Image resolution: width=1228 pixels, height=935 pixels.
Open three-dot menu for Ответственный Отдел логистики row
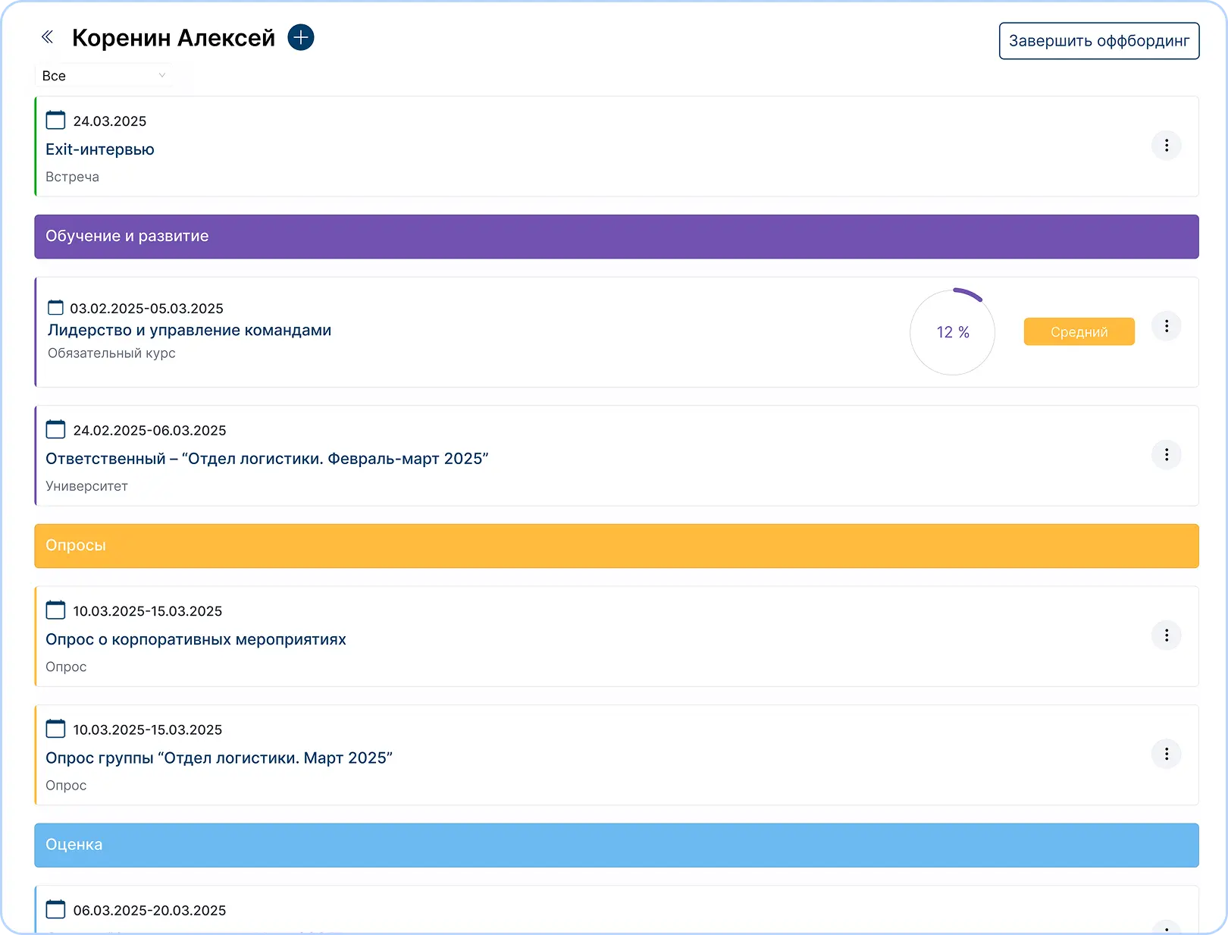coord(1166,455)
